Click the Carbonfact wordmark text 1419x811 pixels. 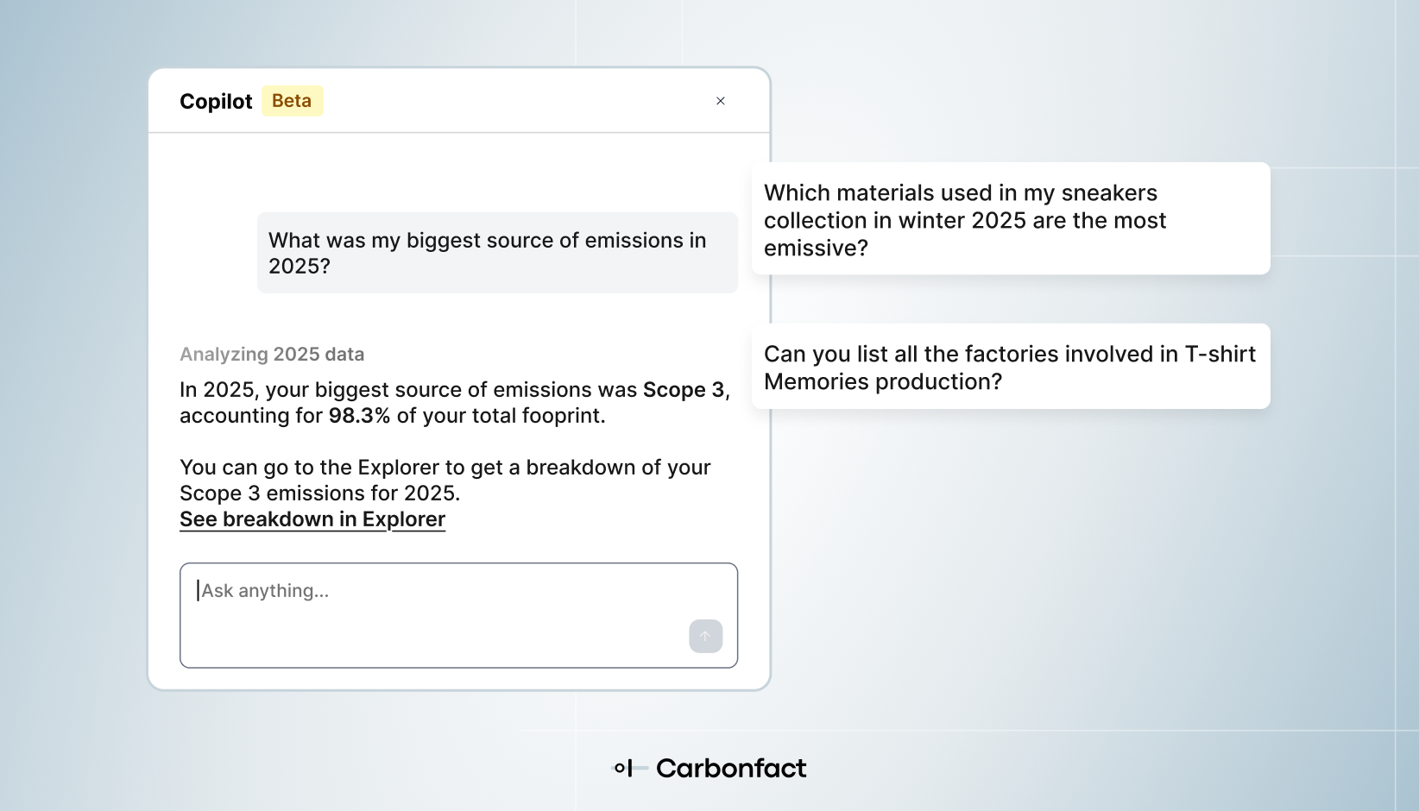[731, 768]
